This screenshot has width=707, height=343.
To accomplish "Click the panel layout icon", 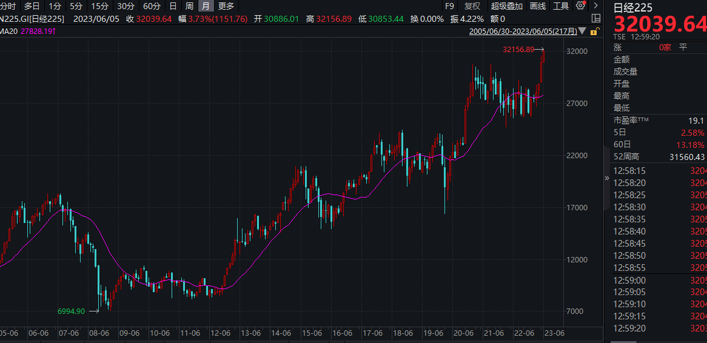I will pyautogui.click(x=597, y=19).
